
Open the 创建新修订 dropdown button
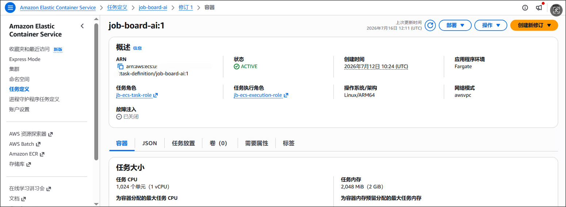tap(534, 25)
